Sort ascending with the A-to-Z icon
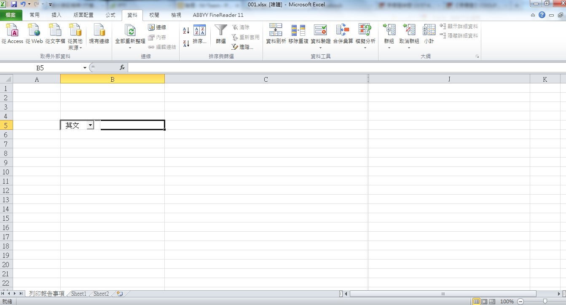Image resolution: width=566 pixels, height=305 pixels. (186, 30)
